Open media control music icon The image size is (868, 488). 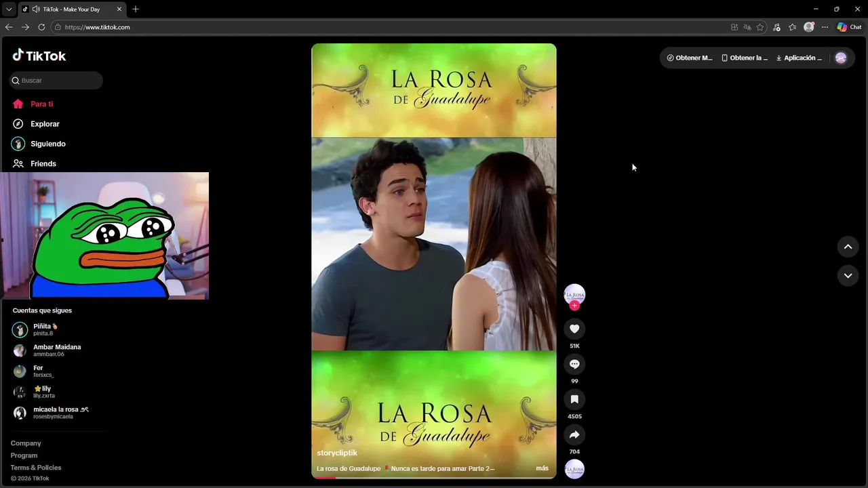click(x=776, y=27)
